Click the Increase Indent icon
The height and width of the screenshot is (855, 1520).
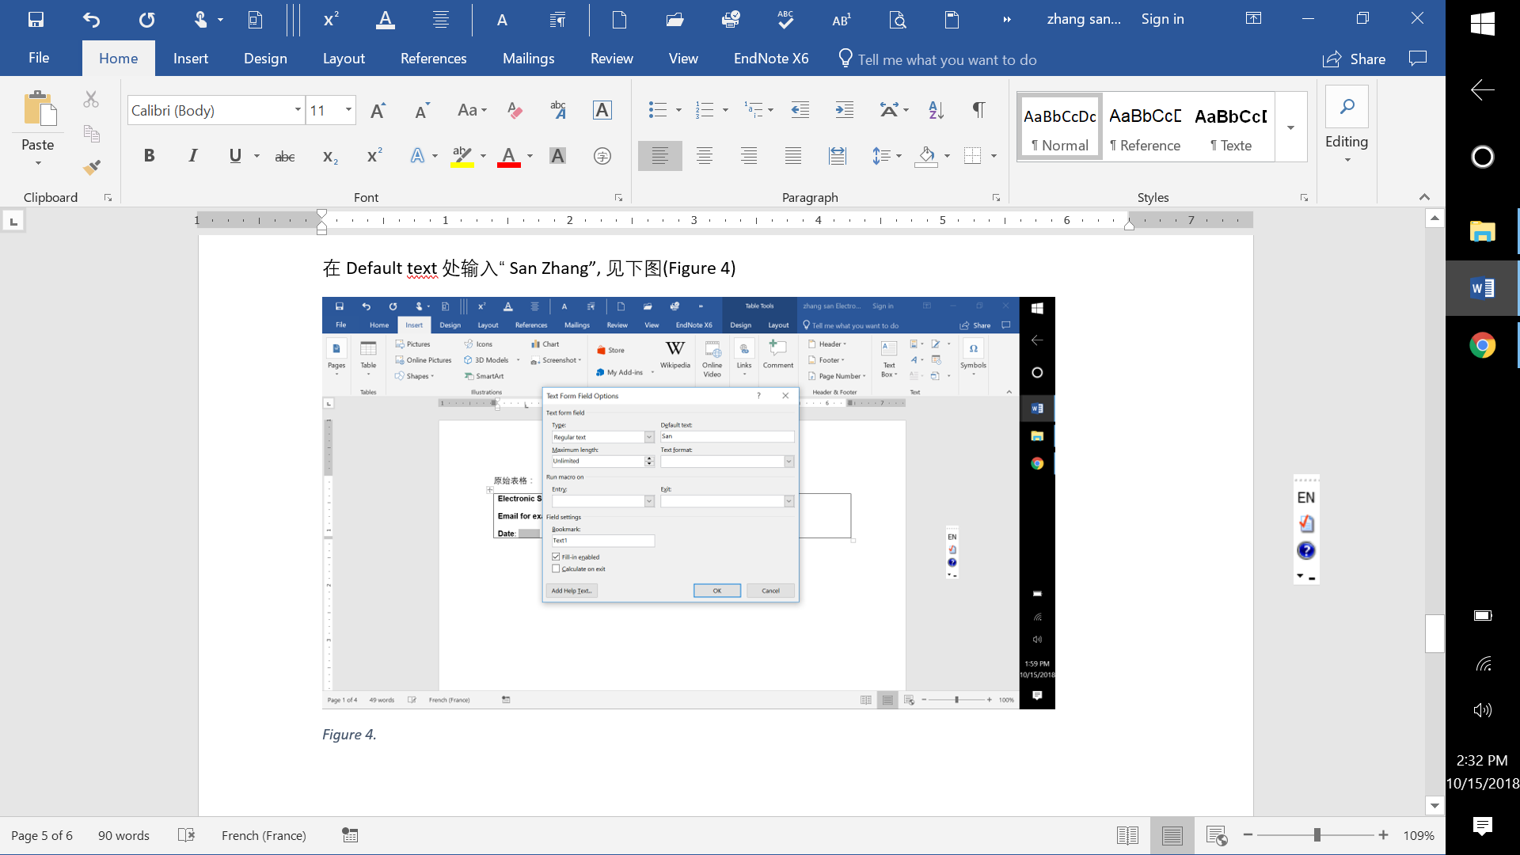(845, 111)
